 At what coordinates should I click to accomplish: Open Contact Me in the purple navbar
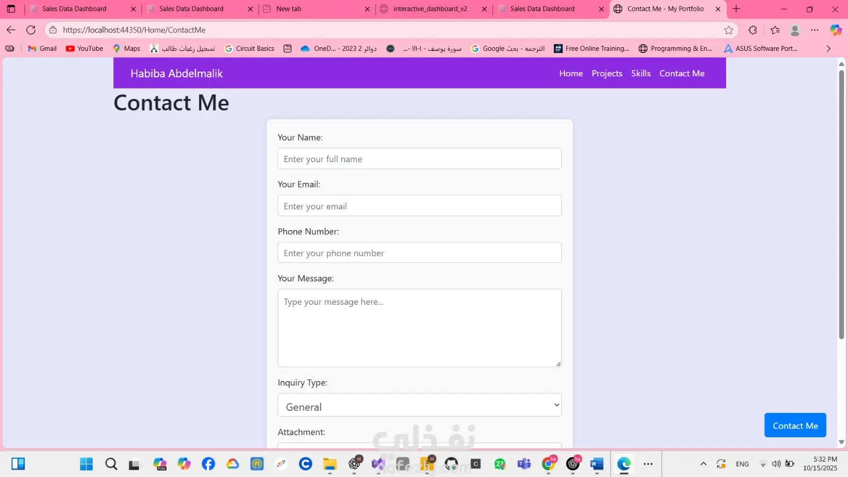click(x=682, y=74)
